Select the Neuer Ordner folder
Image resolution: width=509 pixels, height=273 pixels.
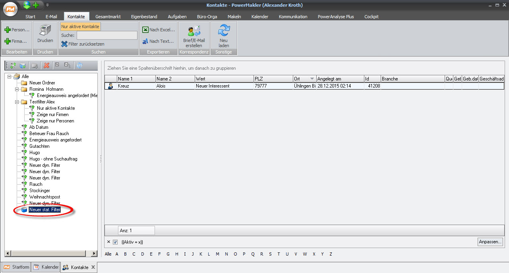point(42,83)
